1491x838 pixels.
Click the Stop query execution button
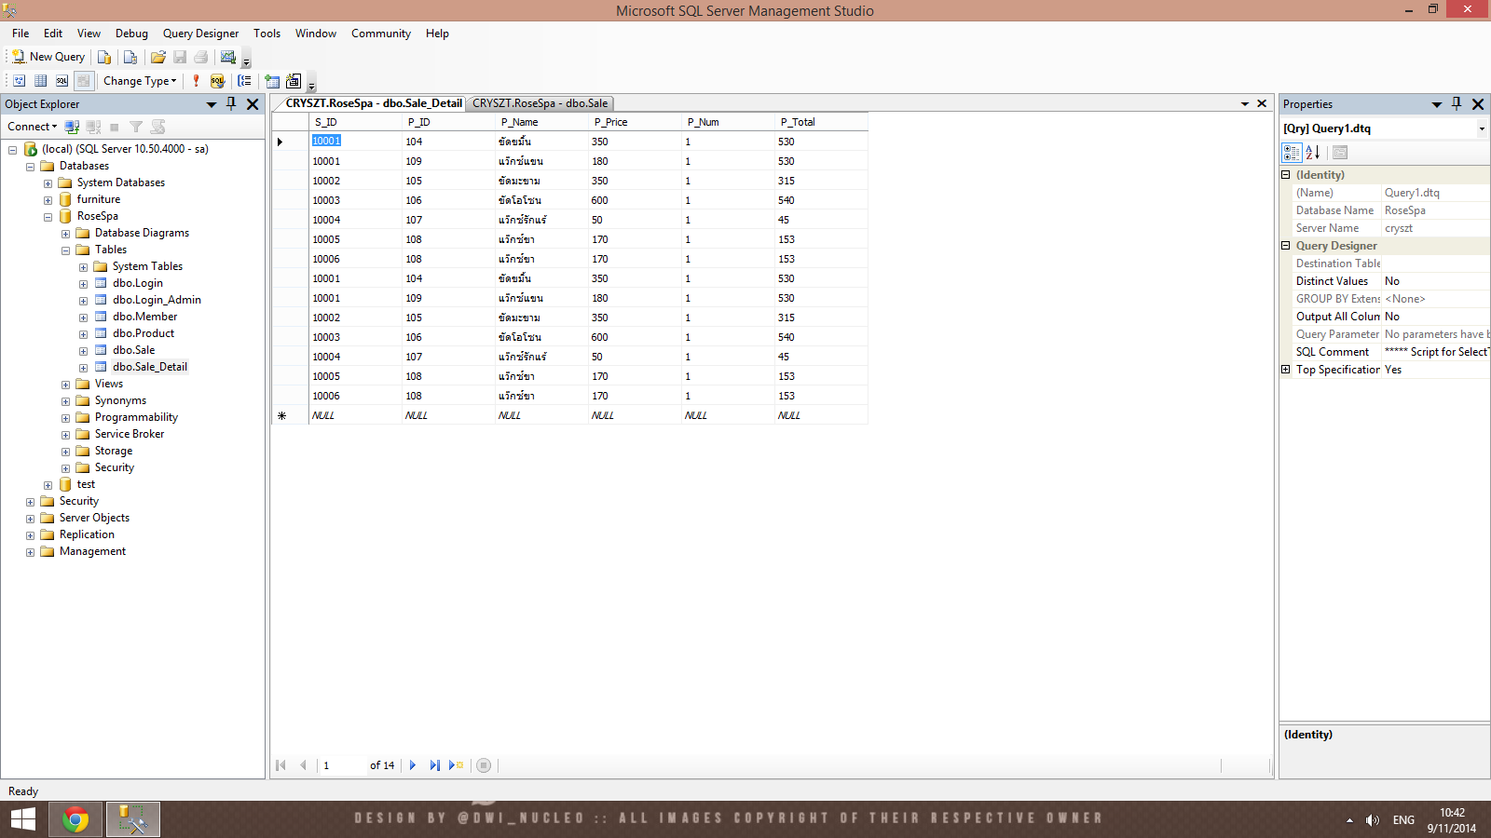pyautogui.click(x=484, y=765)
